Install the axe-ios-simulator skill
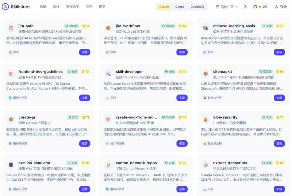Image resolution: width=292 pixels, height=196 pixels. 85,189
